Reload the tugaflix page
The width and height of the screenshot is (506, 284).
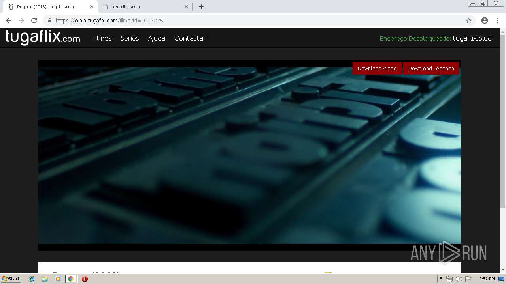click(x=34, y=21)
